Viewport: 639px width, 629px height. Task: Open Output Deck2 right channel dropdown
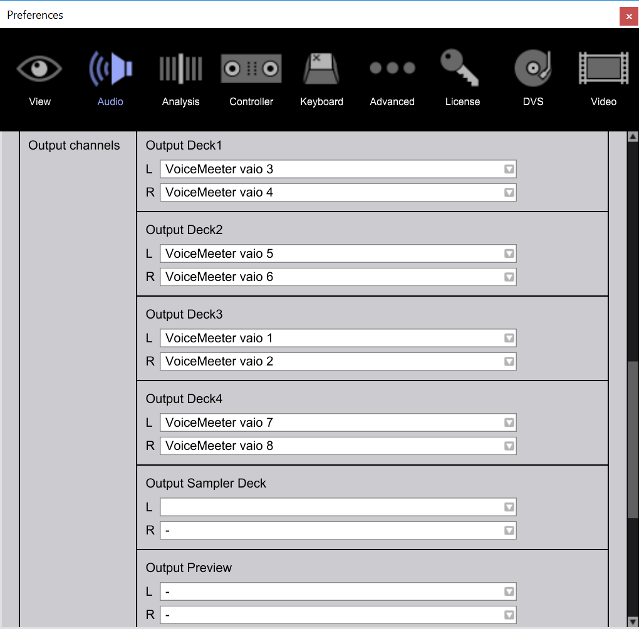[x=338, y=277]
